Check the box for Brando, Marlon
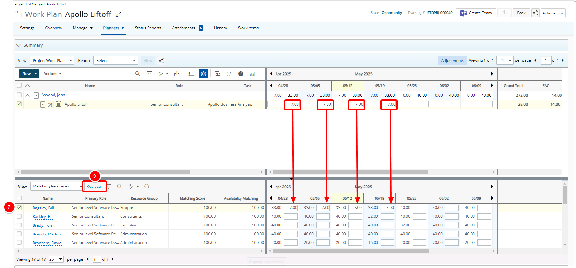Screen dimensions: 576x268 point(19,234)
